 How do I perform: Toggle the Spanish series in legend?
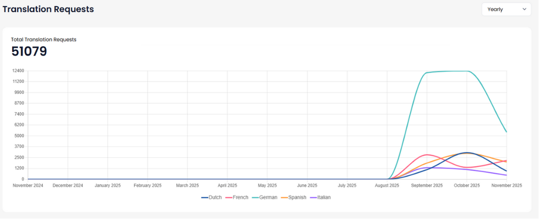pos(293,197)
